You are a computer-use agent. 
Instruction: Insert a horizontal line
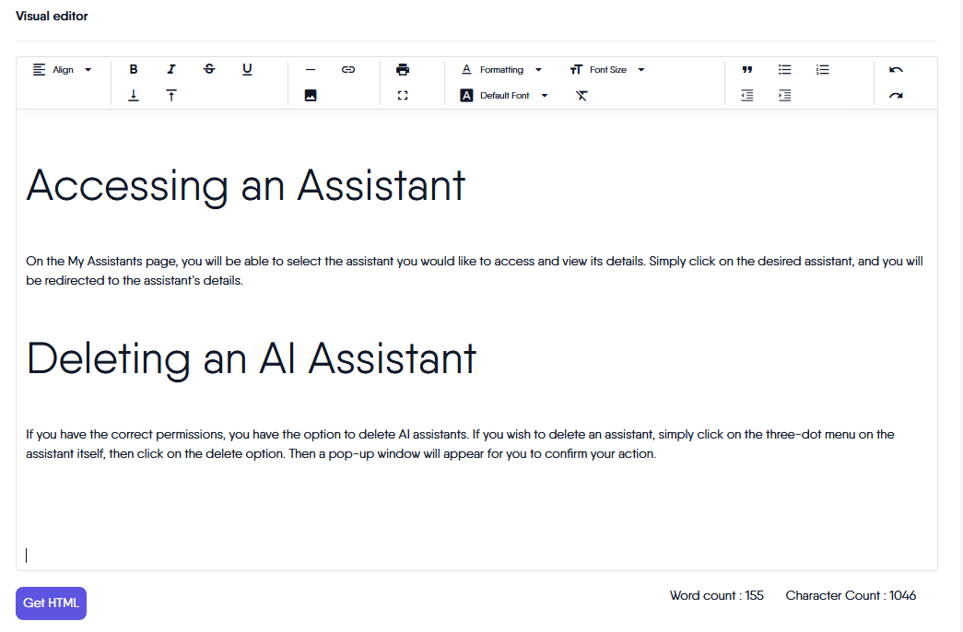[311, 69]
